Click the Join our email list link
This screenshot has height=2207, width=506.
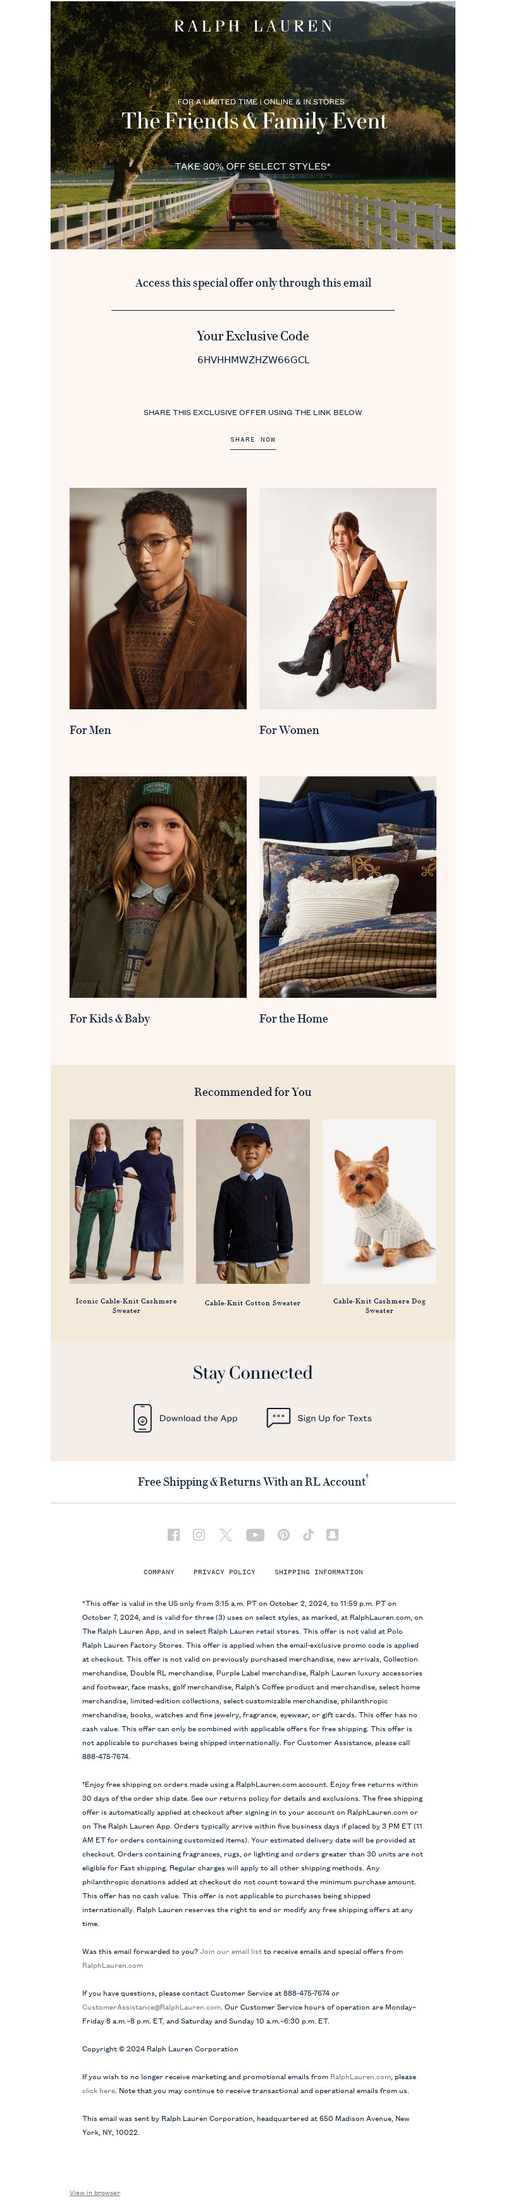pyautogui.click(x=231, y=1951)
